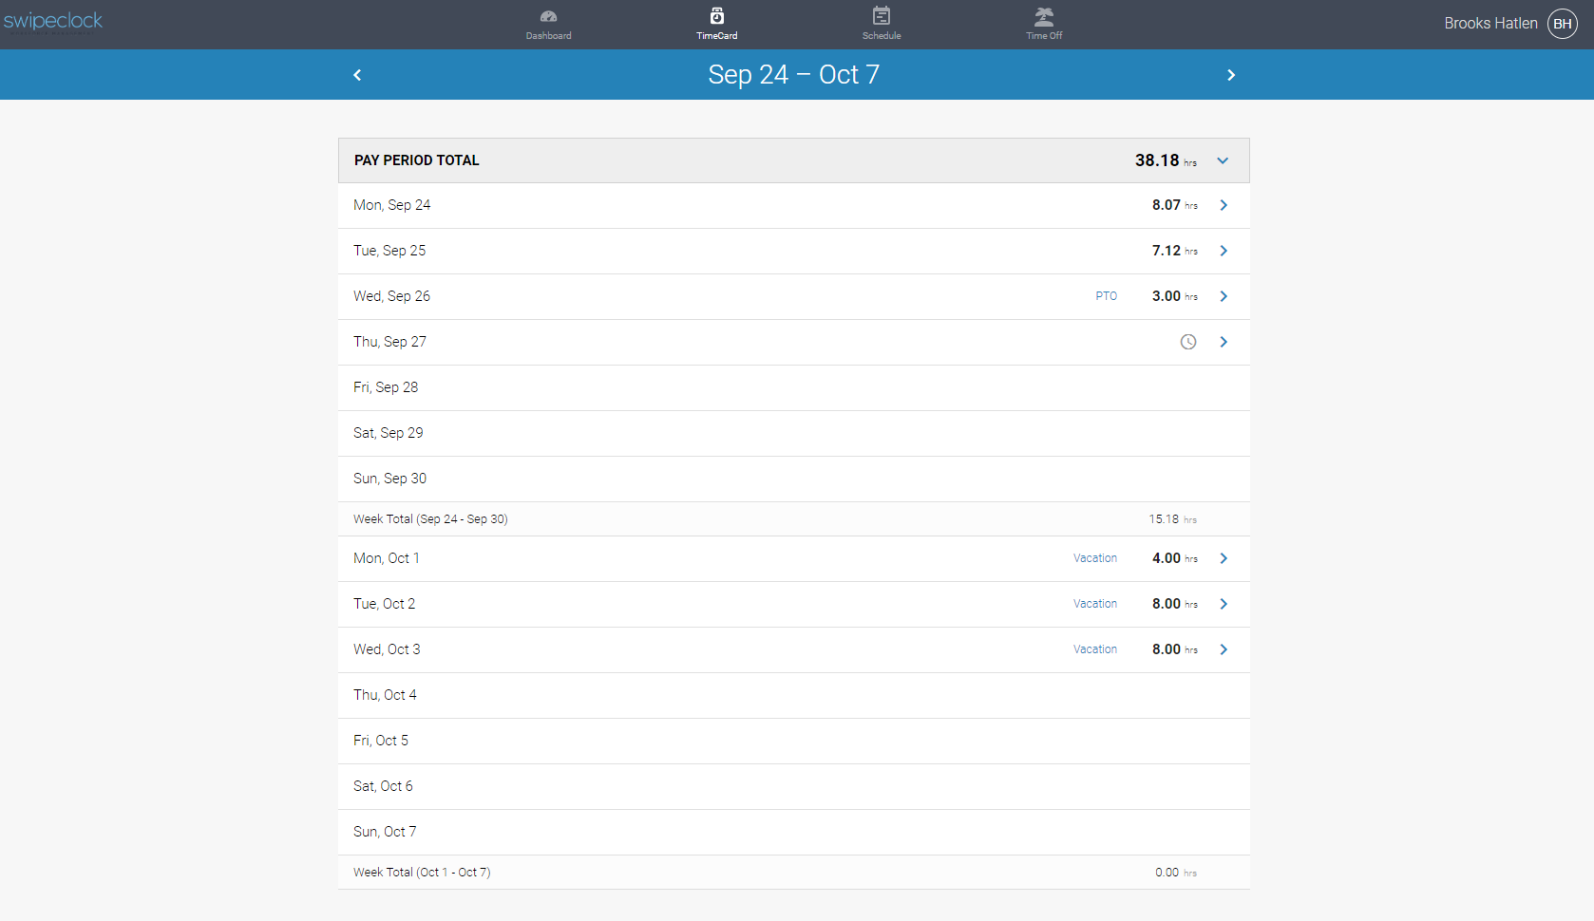Click the PAY PERIOD TOTAL heading
Image resolution: width=1594 pixels, height=921 pixels.
pos(417,160)
